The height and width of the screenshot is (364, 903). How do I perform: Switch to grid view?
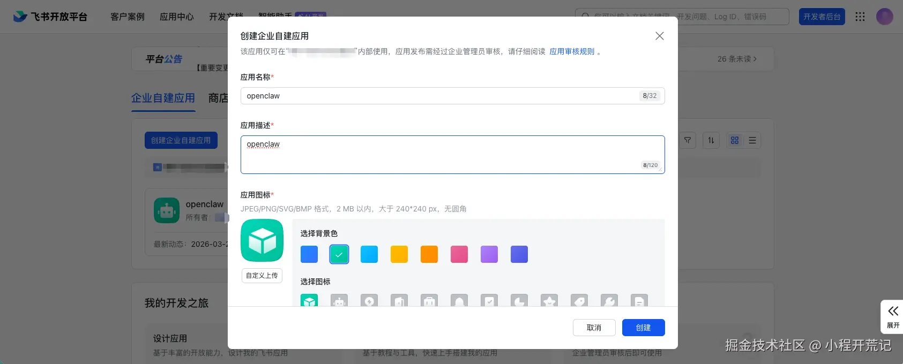[x=735, y=140]
